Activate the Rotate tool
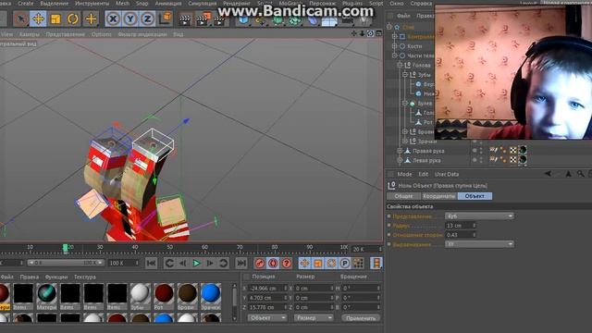Viewport: 592px width, 333px height. [73, 18]
